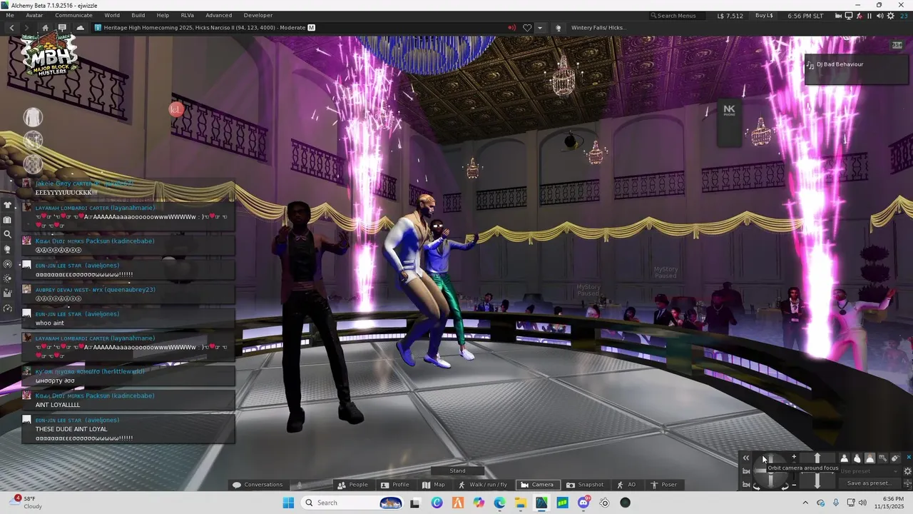Viewport: 913px width, 514px height.
Task: Pause media with the pause icon in status bar
Action: 869,16
